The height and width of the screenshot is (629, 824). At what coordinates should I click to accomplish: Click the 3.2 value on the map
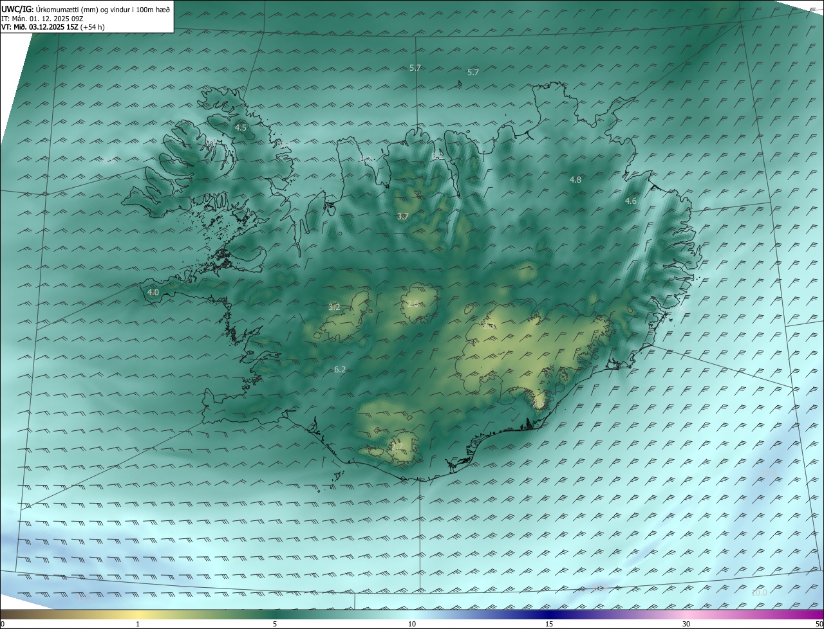click(334, 307)
